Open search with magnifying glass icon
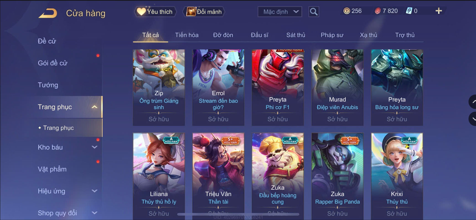This screenshot has width=476, height=220. pos(314,12)
